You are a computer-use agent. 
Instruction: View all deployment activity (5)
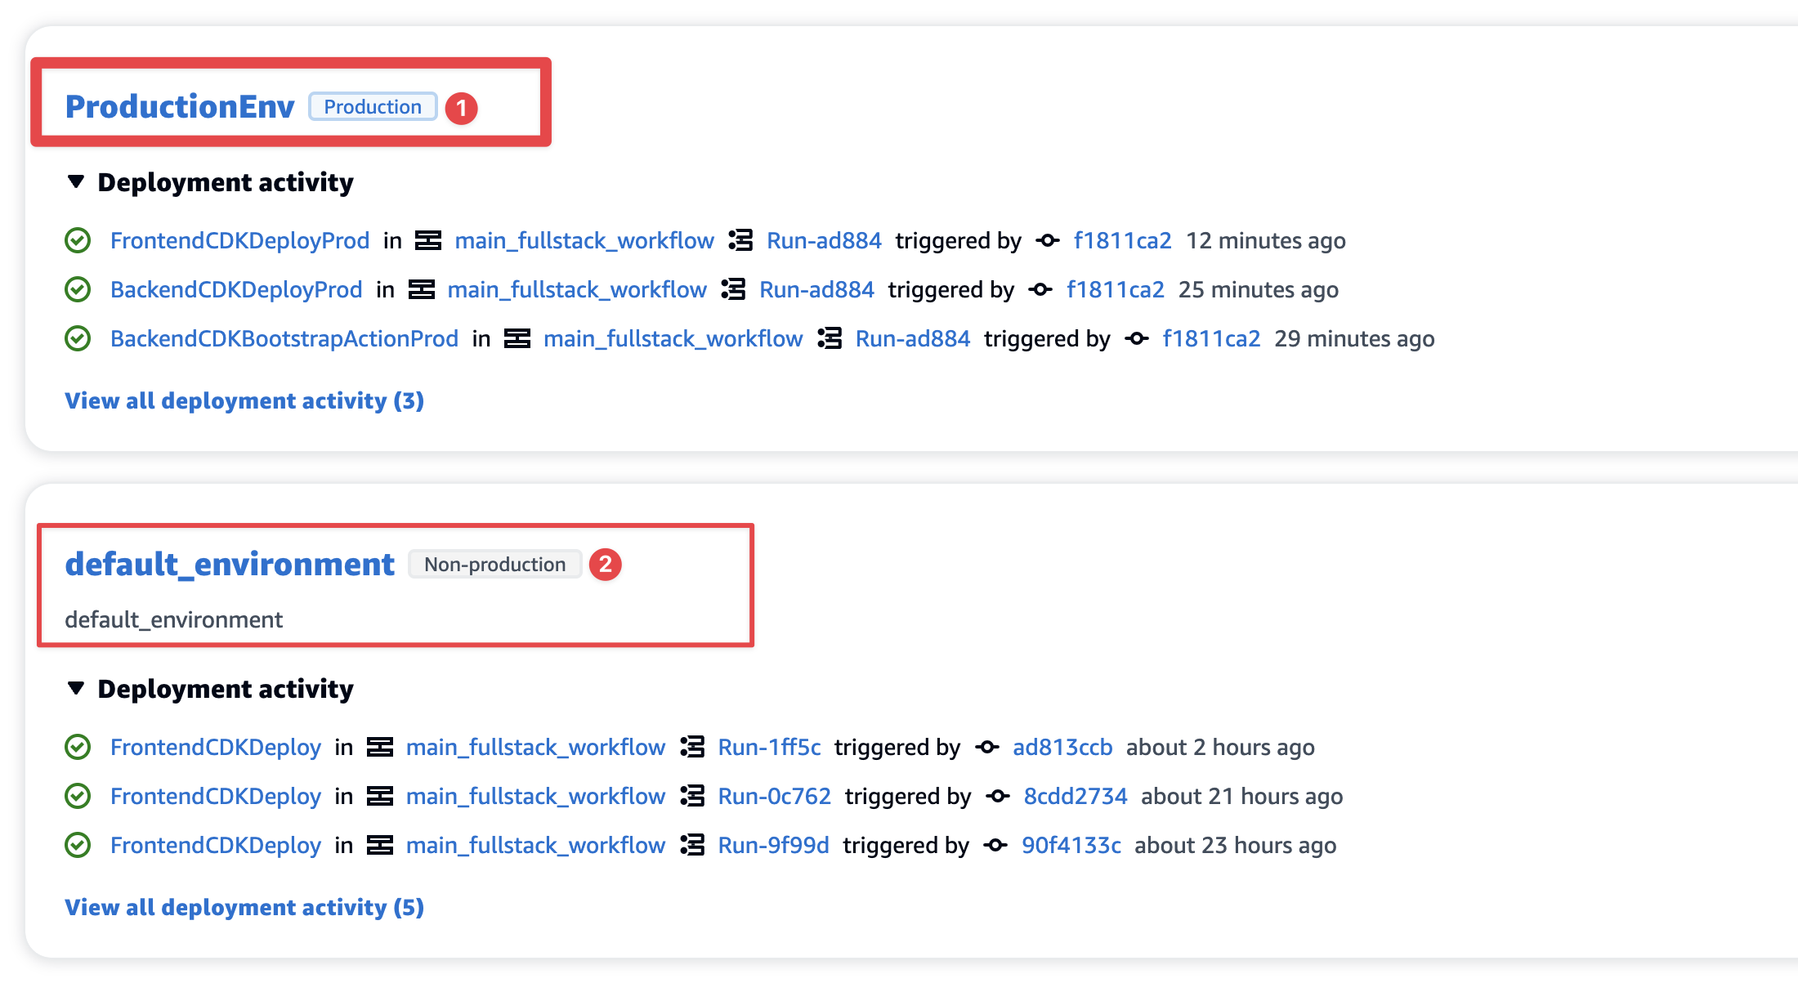244,907
